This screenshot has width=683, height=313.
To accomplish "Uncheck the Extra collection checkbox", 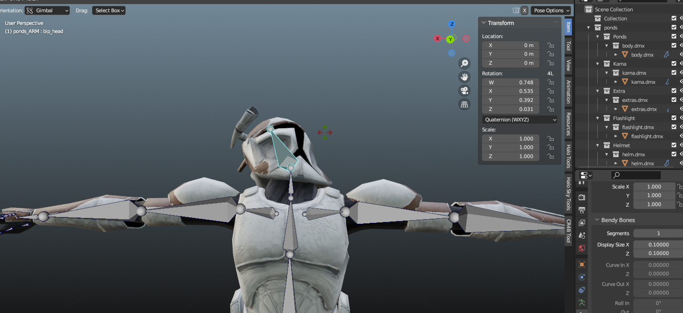I will [x=674, y=91].
